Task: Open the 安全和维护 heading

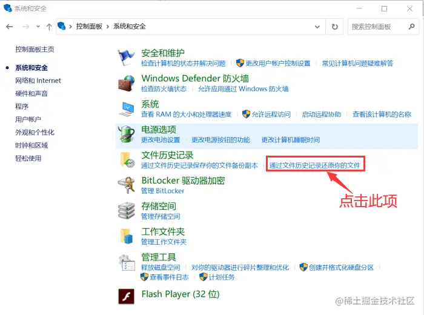Action: [x=163, y=53]
